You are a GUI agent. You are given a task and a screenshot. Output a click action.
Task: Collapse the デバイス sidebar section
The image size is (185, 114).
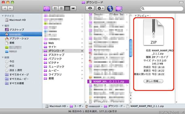point(2,16)
